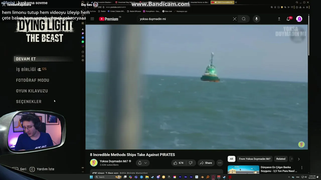Open Instagram in the browser sidebar
The height and width of the screenshot is (180, 321).
[83, 46]
